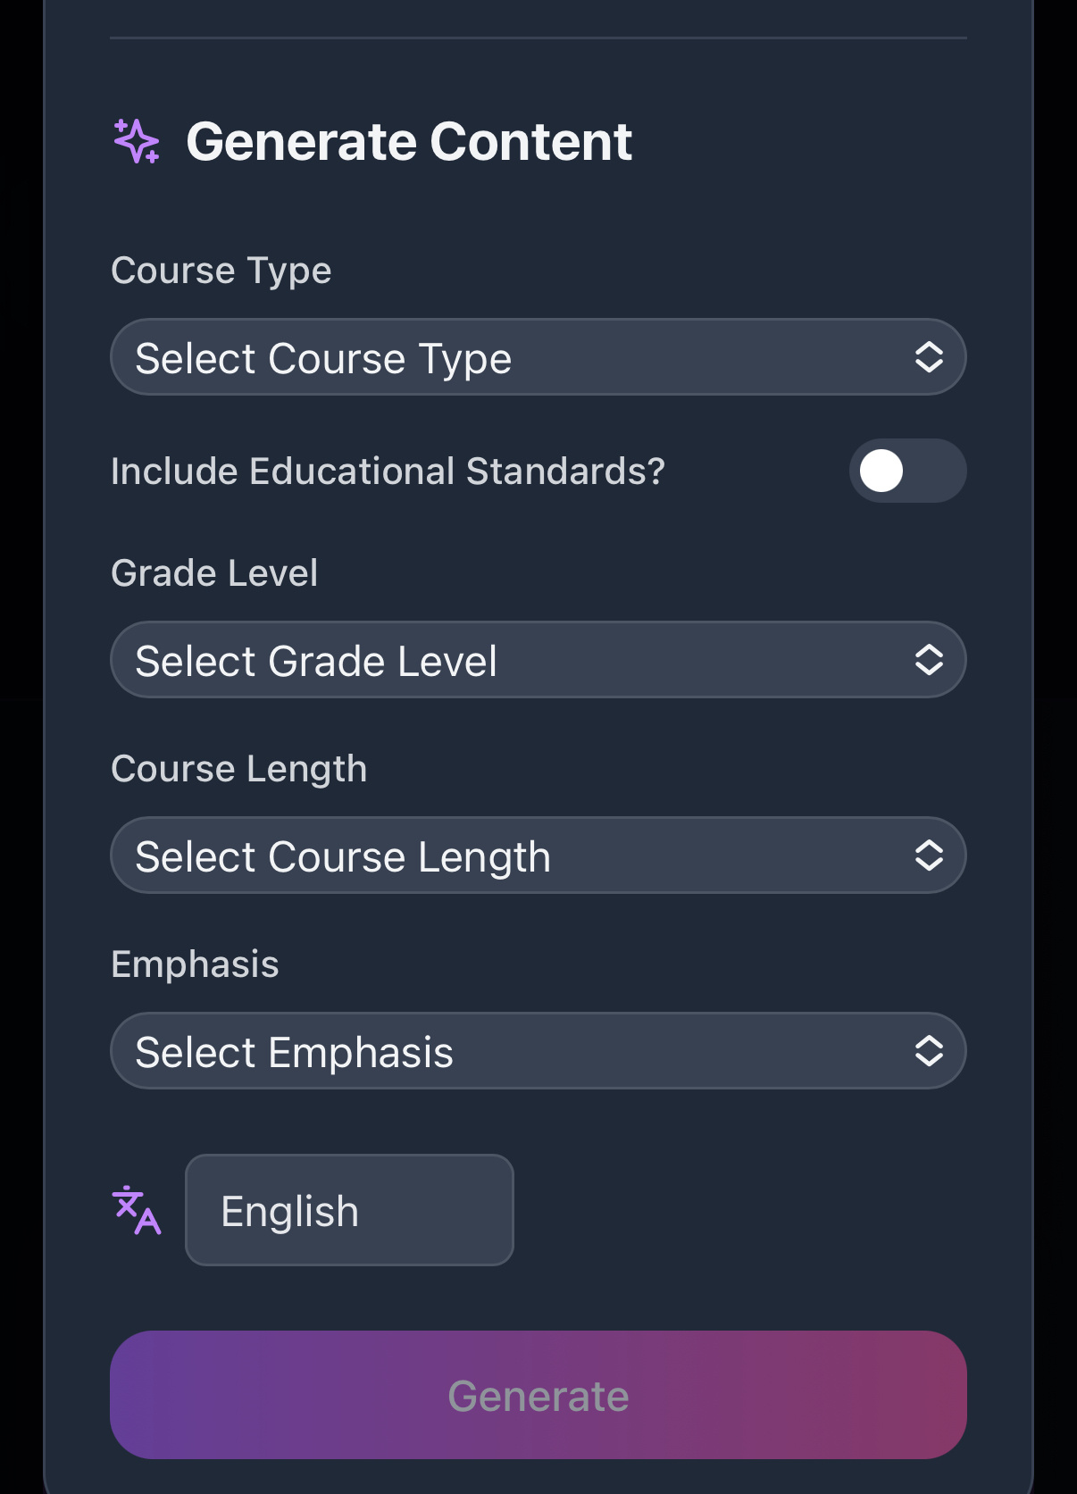Click the purple sparkle icon beside Generate Content
The height and width of the screenshot is (1494, 1077).
137,142
